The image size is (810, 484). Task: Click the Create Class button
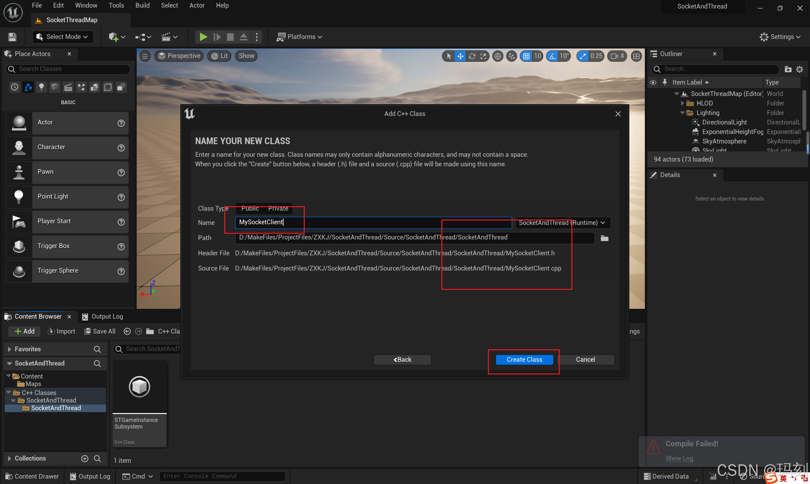(524, 360)
